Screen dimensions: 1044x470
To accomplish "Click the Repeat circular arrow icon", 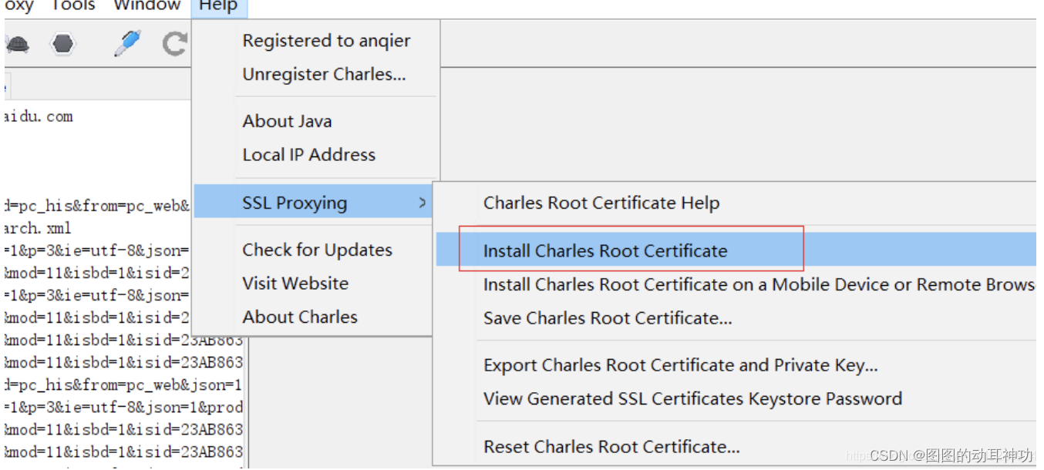I will coord(176,44).
